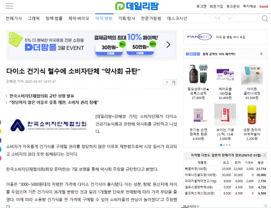Go to 기획·탐사 menu
This screenshot has width=271, height=208.
point(126,19)
